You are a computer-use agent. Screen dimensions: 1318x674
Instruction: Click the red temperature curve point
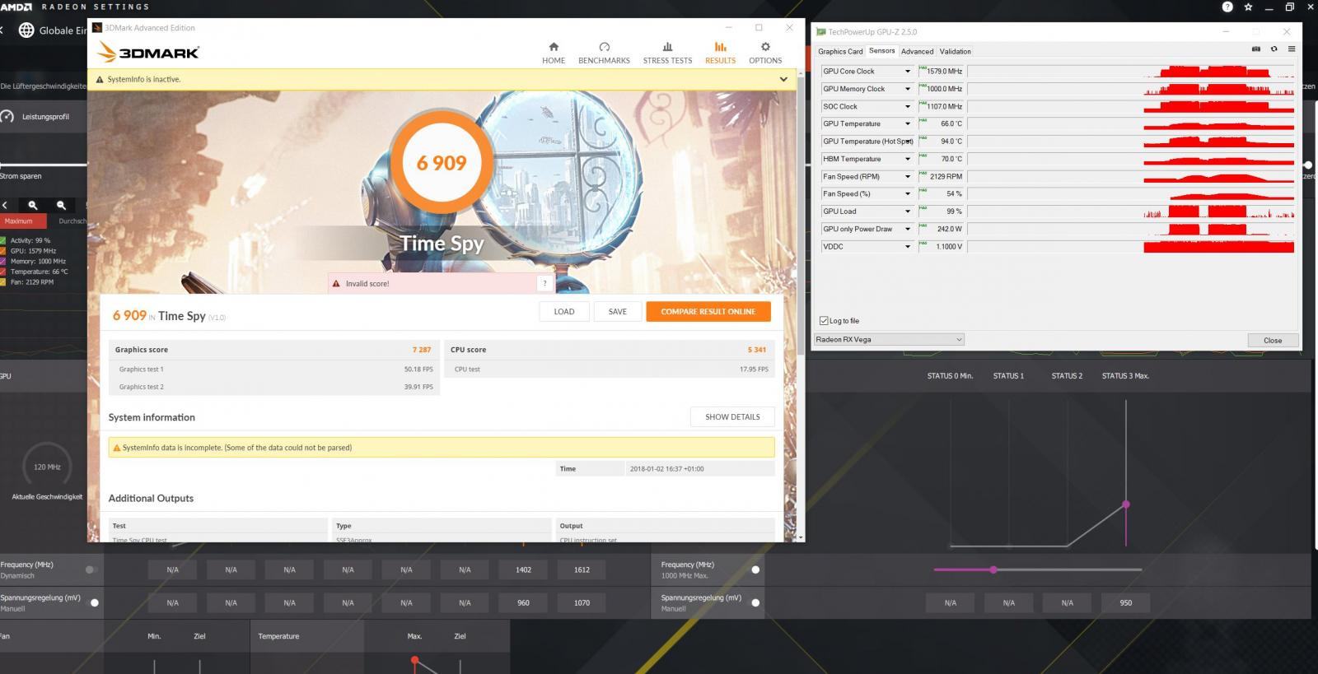pyautogui.click(x=415, y=660)
